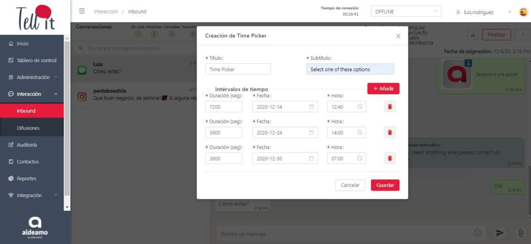Click the Instagram icon for pentaboxchile
The height and width of the screenshot is (244, 531).
[x=82, y=96]
